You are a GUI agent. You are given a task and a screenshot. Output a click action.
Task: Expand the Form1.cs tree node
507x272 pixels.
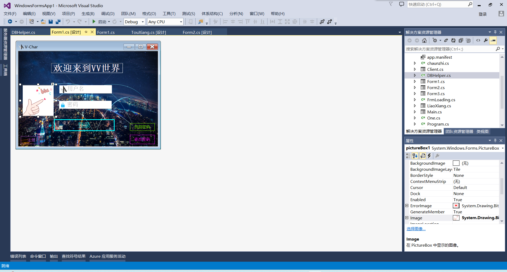(415, 81)
